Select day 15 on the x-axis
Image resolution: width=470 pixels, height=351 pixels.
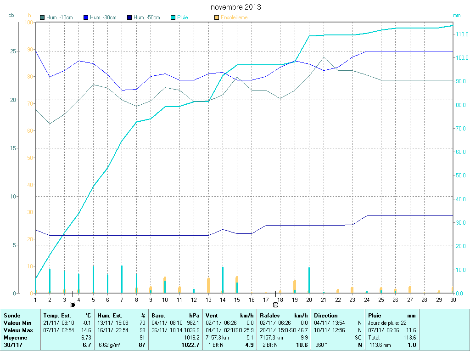(x=237, y=300)
